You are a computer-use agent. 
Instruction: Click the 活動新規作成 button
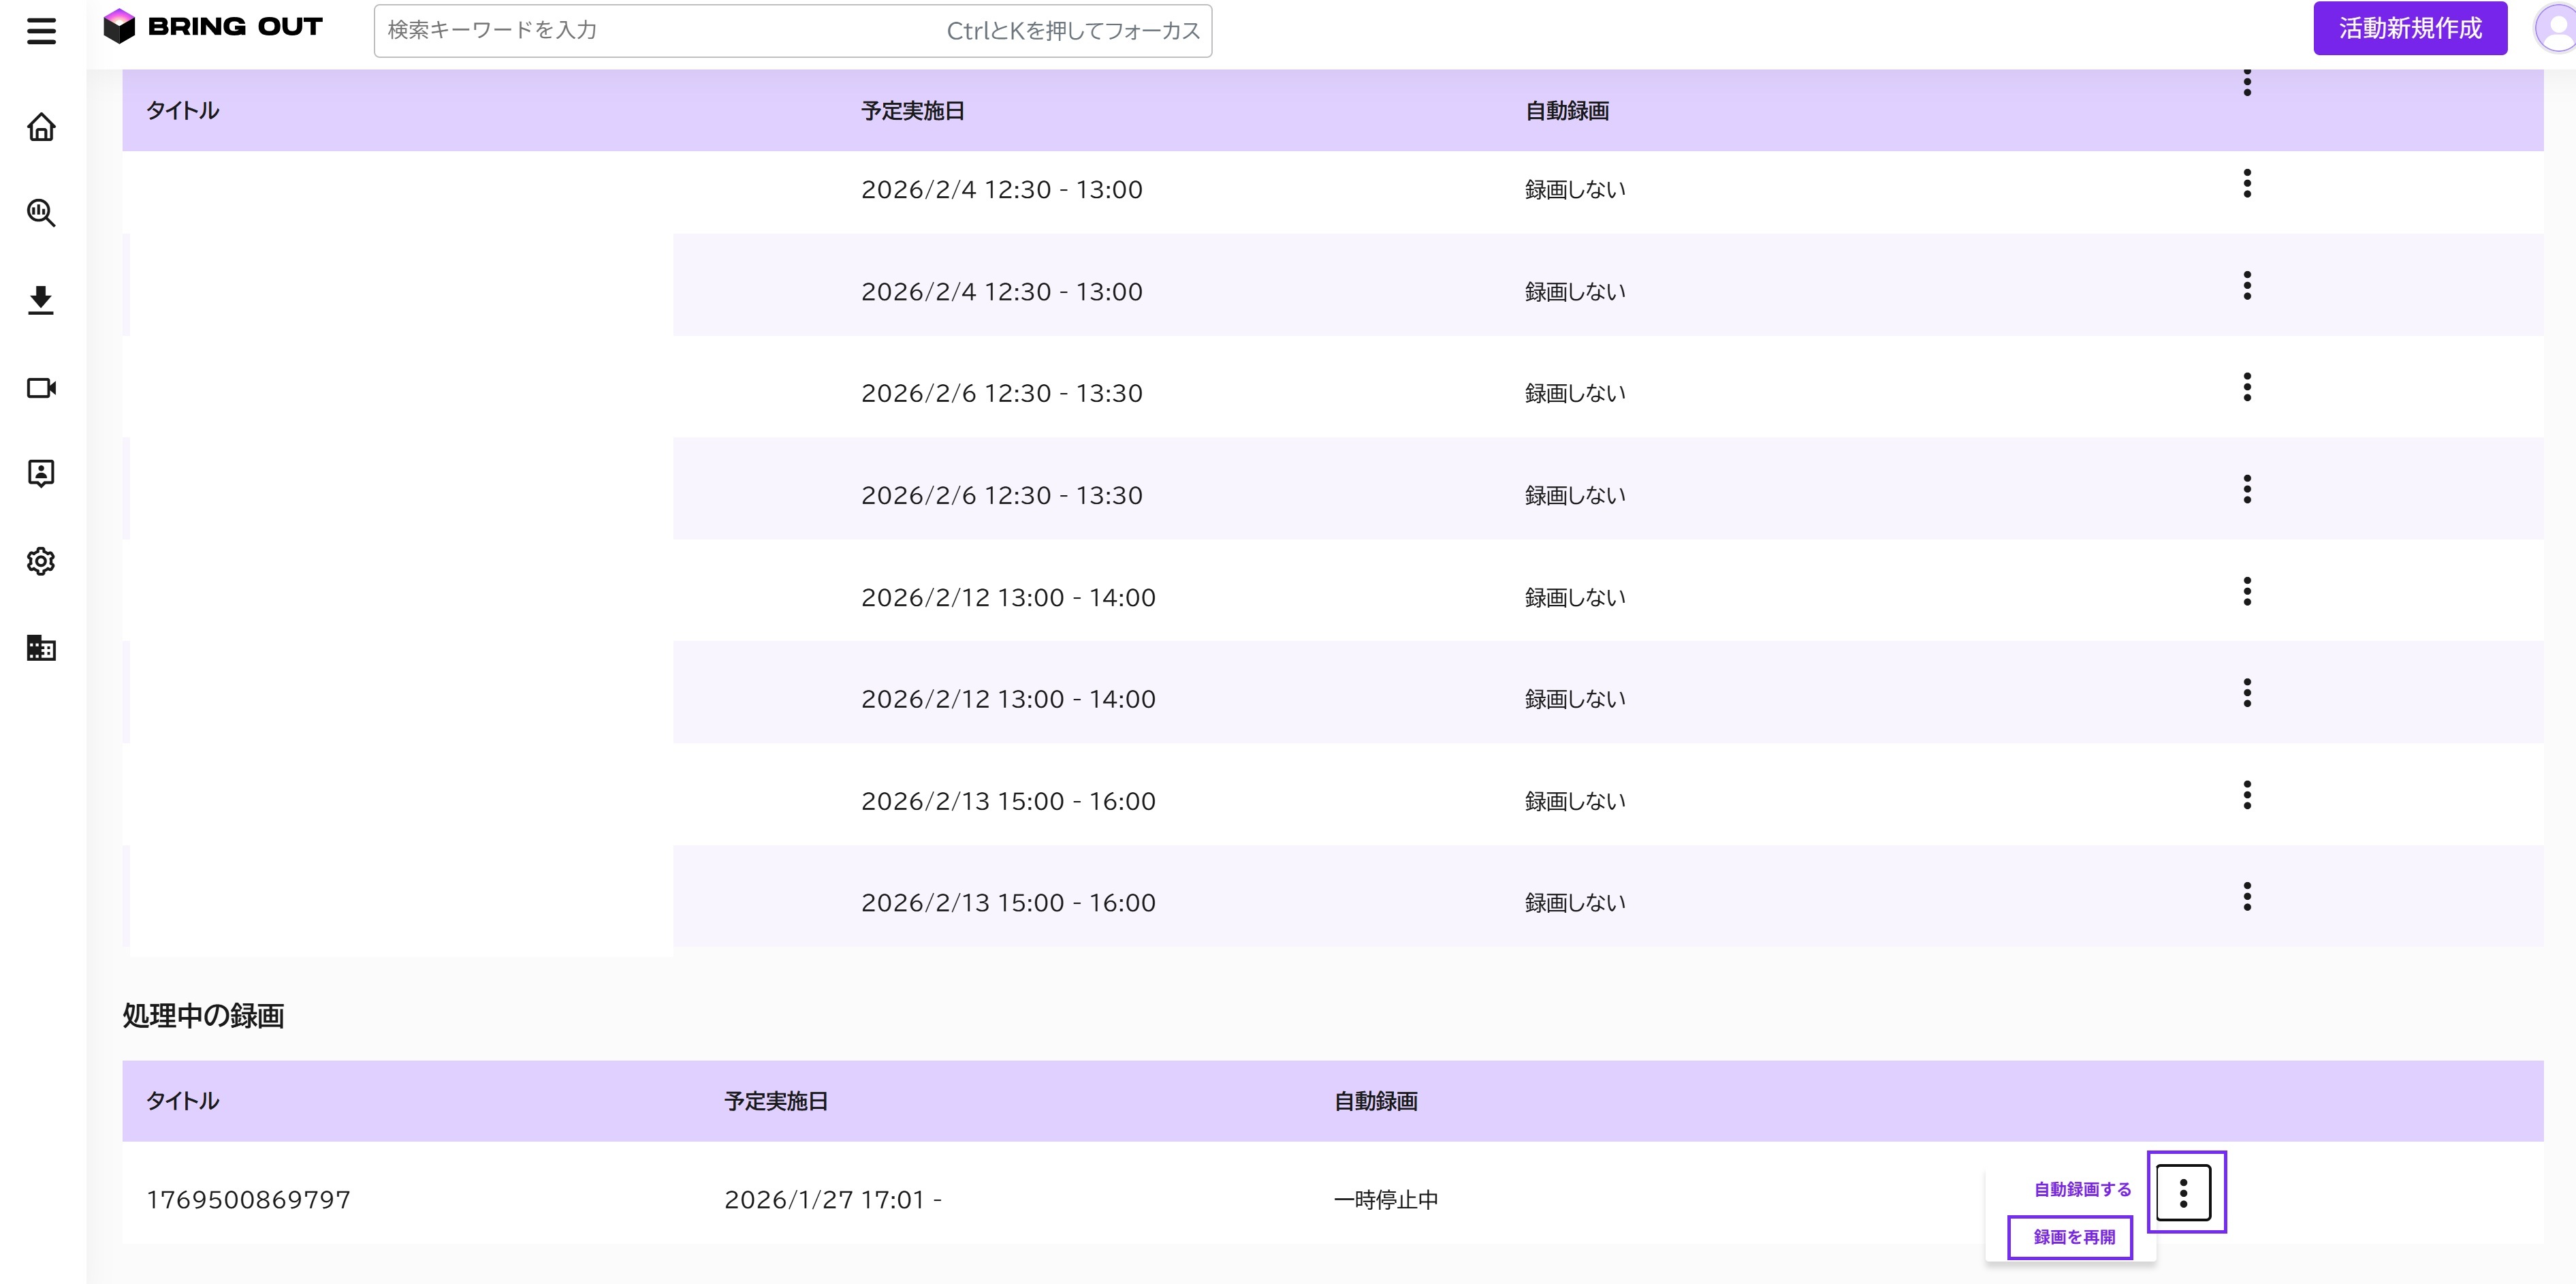pyautogui.click(x=2410, y=28)
